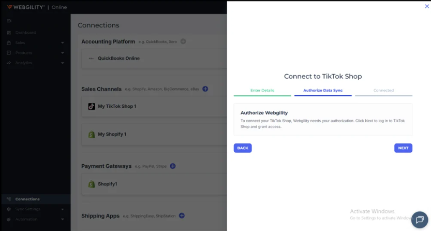This screenshot has width=431, height=231.
Task: Click the Shopify icon on My Shopify 1
Action: click(x=92, y=134)
